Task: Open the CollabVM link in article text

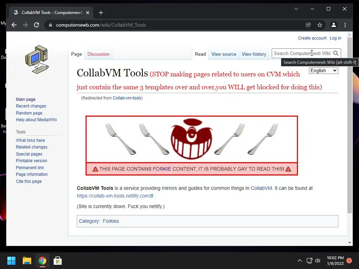Action: click(x=261, y=188)
